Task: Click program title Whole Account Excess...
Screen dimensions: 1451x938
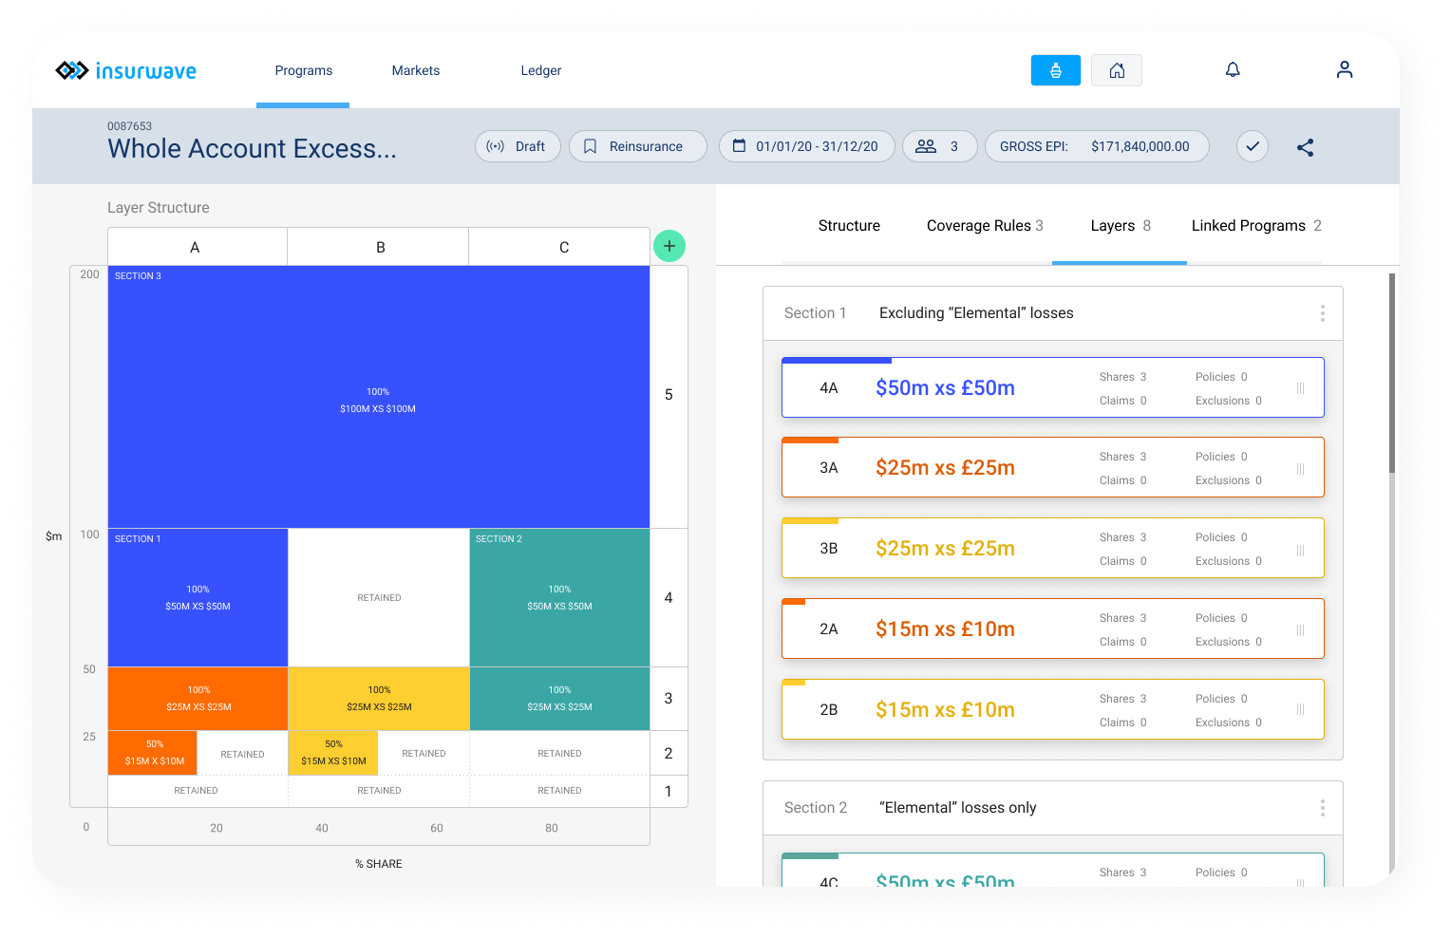Action: tap(253, 149)
